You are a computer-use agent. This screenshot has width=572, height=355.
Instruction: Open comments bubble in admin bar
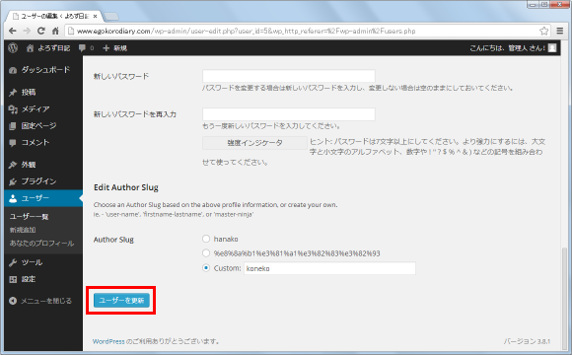click(86, 47)
